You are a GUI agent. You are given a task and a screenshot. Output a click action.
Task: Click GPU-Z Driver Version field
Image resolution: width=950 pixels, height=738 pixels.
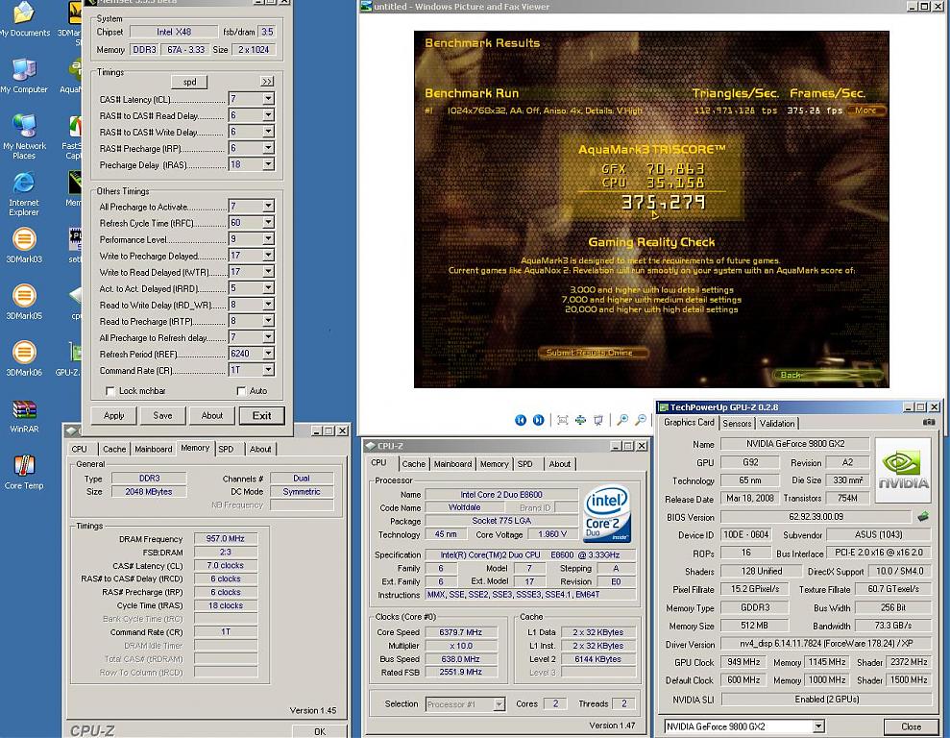(826, 644)
